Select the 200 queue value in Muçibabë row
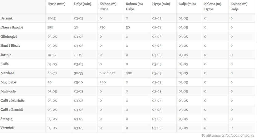This screenshot has height=138, width=262. click(x=102, y=82)
